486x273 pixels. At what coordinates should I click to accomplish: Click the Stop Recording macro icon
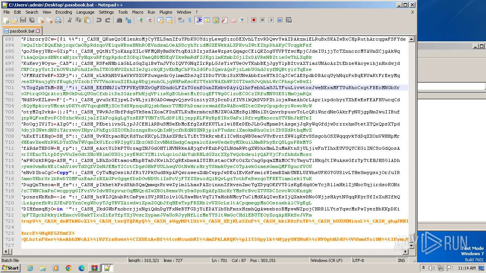point(262,20)
